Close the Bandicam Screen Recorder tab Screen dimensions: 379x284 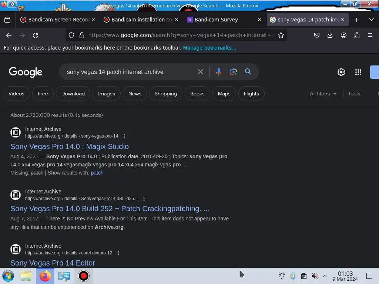(93, 20)
